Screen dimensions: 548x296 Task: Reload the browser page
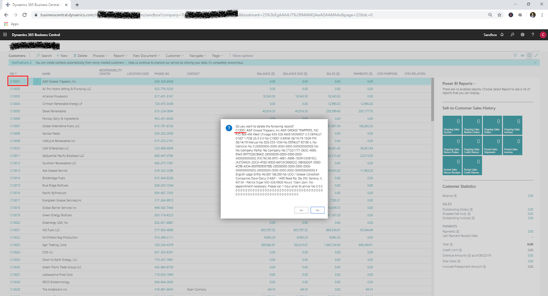(x=24, y=15)
